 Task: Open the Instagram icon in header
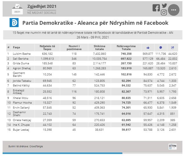pos(164,13)
